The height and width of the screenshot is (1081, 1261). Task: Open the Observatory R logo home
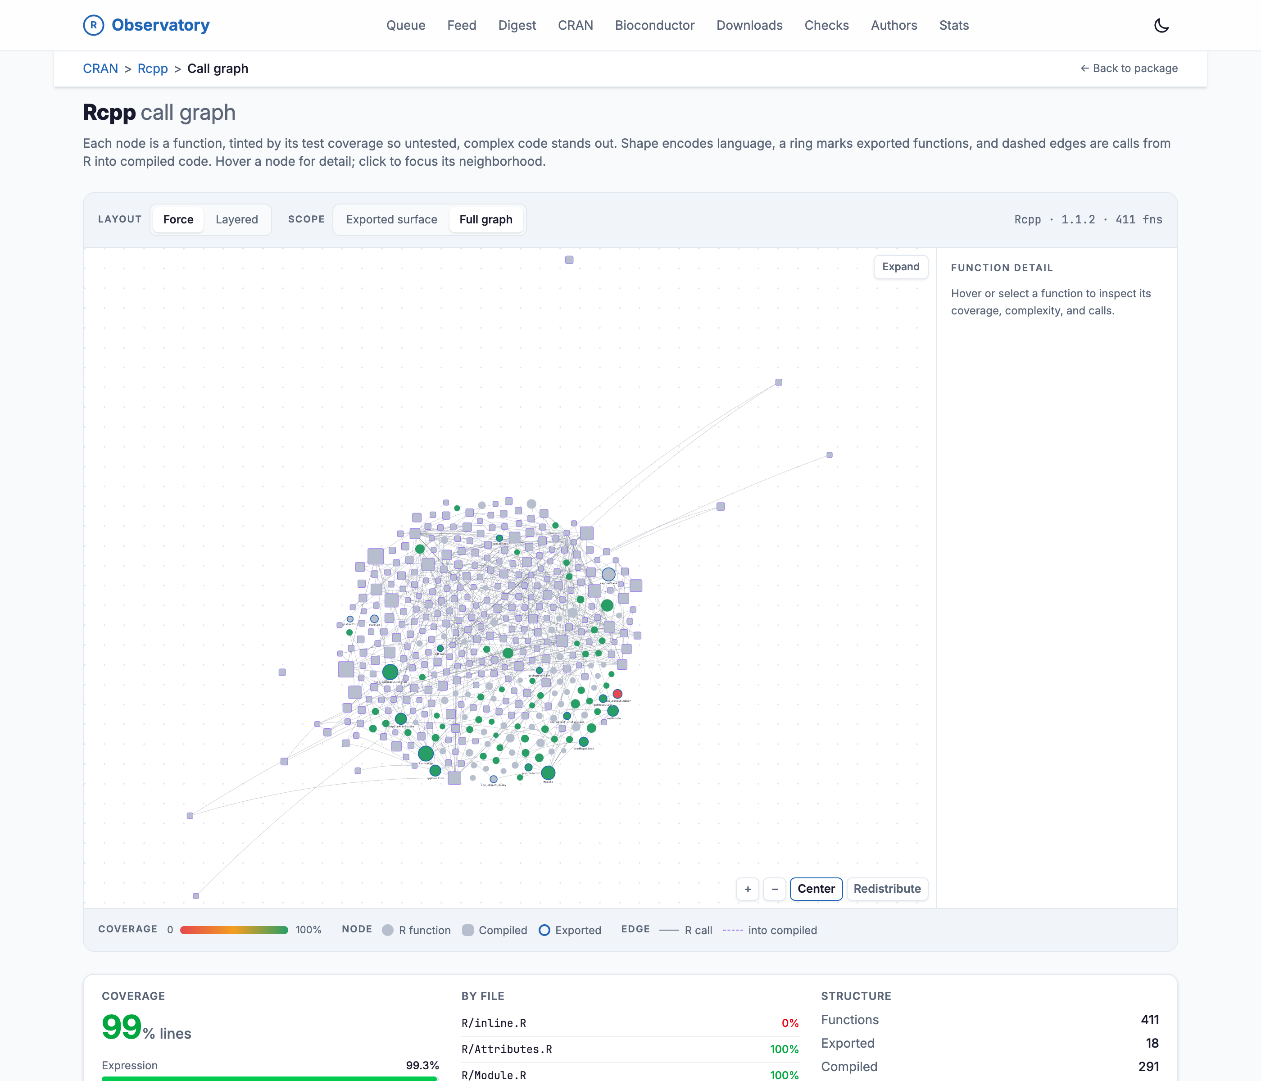pyautogui.click(x=93, y=25)
